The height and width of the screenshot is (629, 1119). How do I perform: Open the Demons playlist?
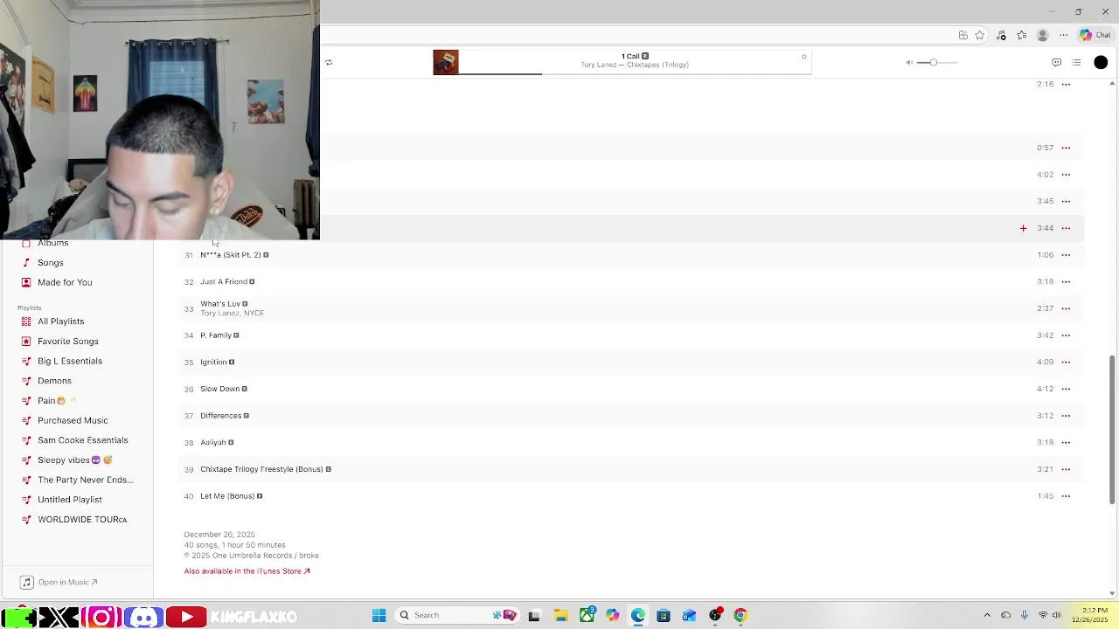[x=54, y=381]
